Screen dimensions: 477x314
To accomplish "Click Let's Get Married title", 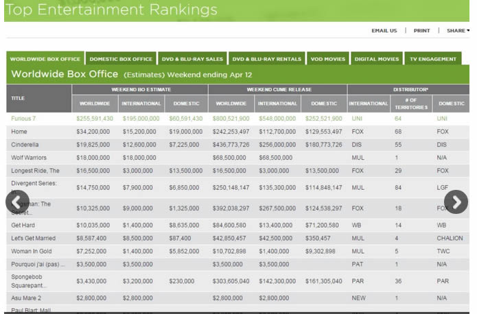I will pyautogui.click(x=33, y=239).
